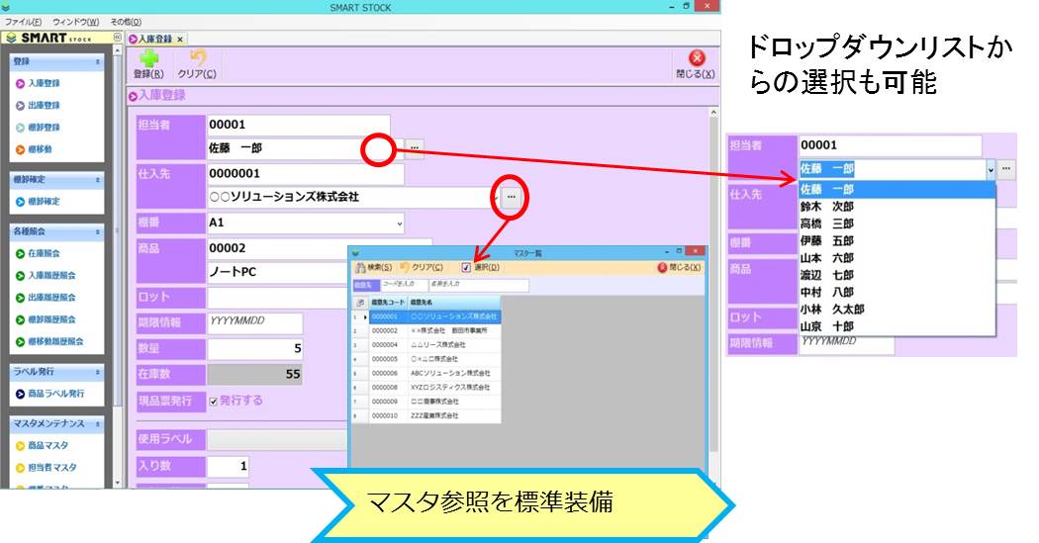This screenshot has width=1039, height=543.
Task: Open 出庫履歴照会 in the sidebar
Action: (x=46, y=298)
